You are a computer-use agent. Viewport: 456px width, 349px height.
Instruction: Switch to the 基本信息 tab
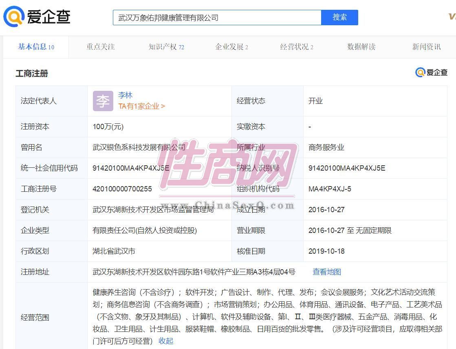coord(36,47)
